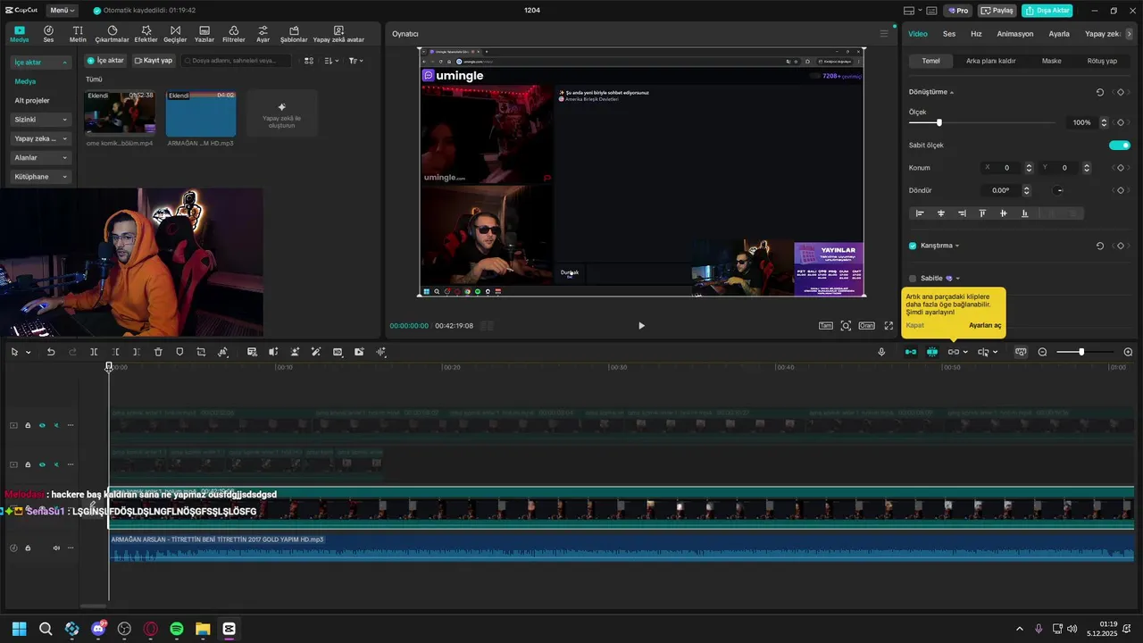This screenshot has height=643, width=1143.
Task: Zoom in the timeline
Action: coord(1128,352)
